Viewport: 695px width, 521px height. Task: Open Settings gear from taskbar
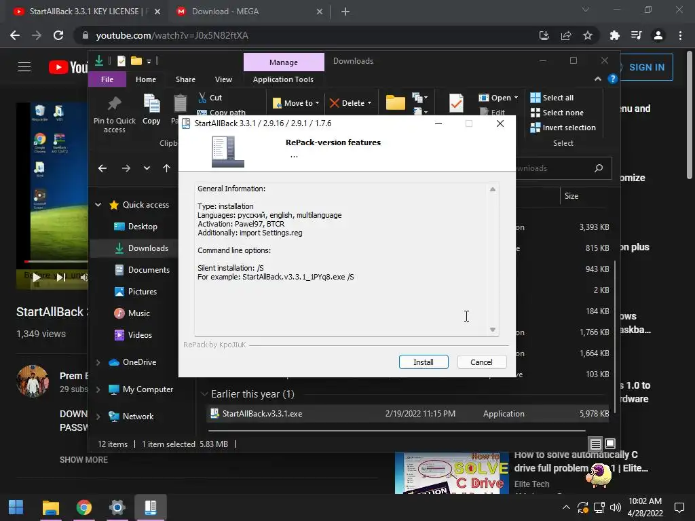pyautogui.click(x=117, y=507)
